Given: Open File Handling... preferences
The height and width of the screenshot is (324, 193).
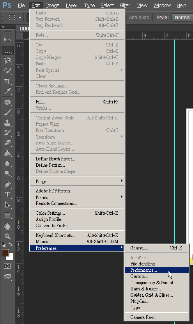Looking at the screenshot, I should coord(157,263).
